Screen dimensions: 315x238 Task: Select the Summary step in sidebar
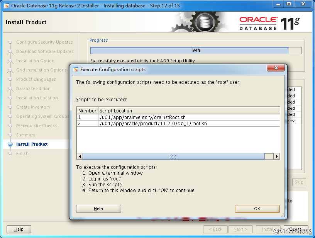coord(26,135)
